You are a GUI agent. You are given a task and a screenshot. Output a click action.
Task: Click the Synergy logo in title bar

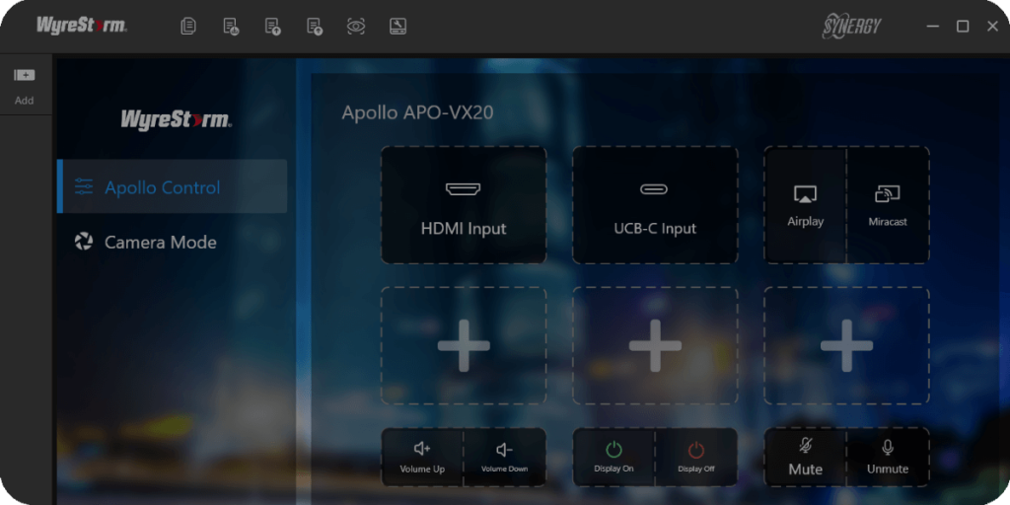(x=850, y=27)
